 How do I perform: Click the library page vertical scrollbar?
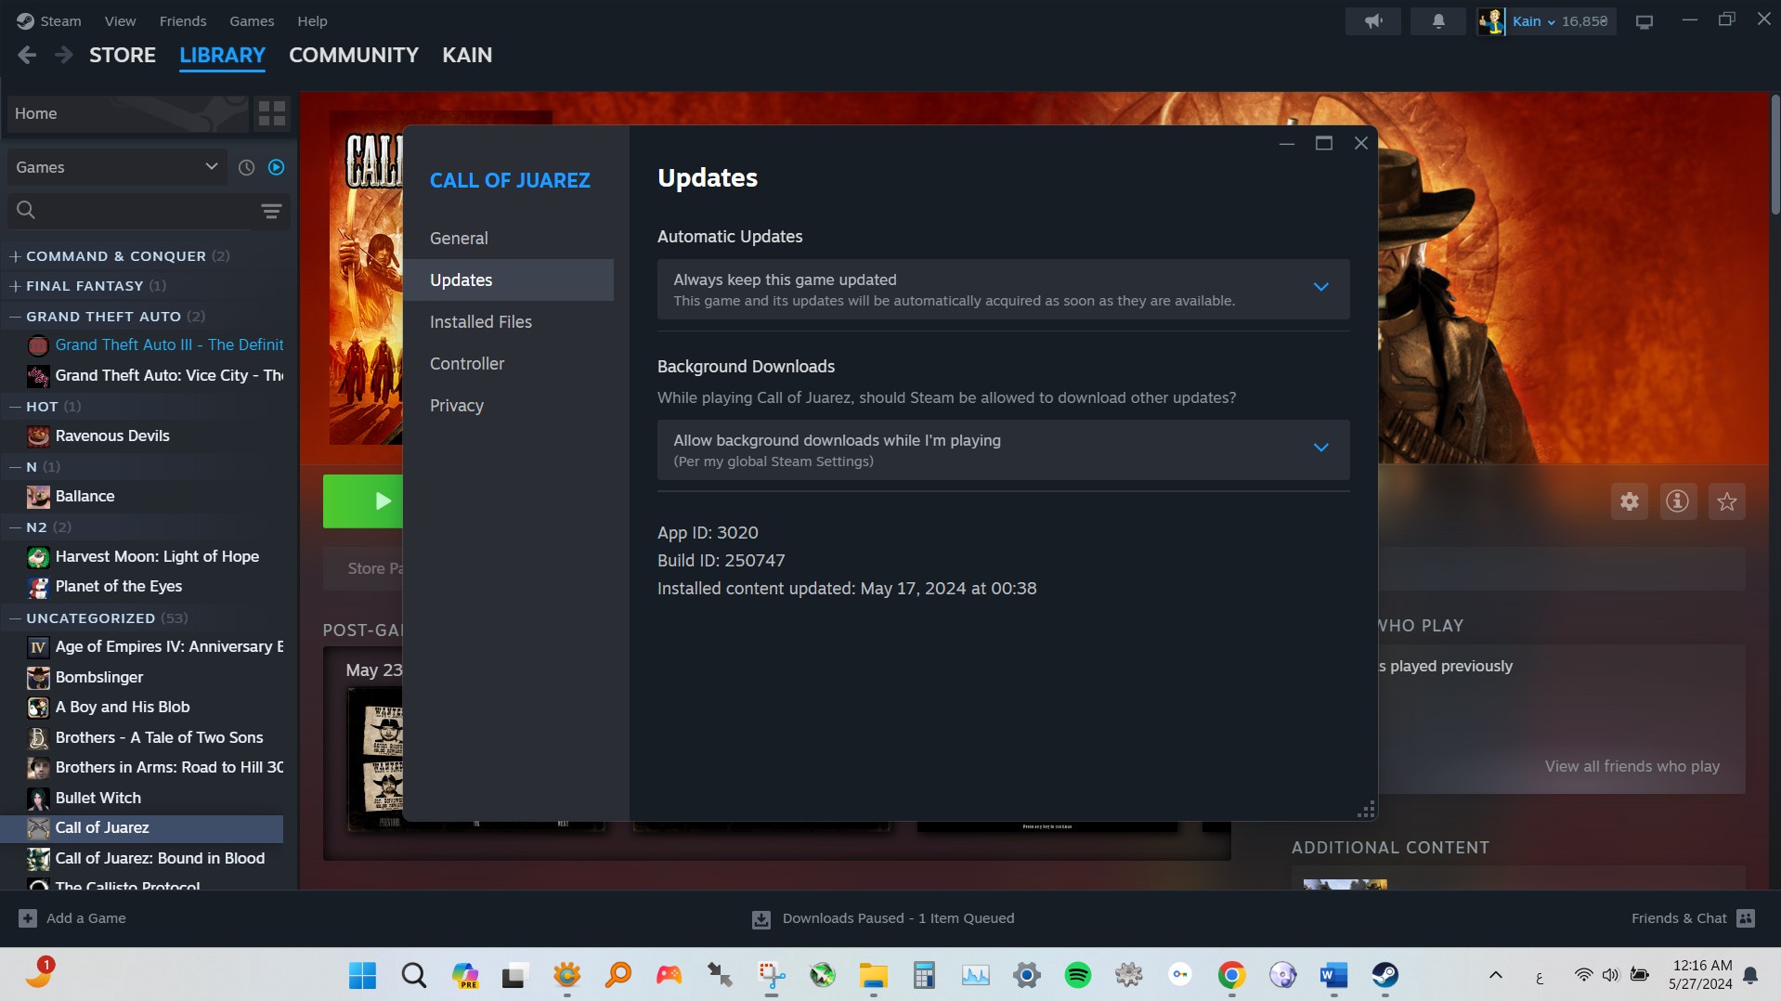click(x=1775, y=153)
